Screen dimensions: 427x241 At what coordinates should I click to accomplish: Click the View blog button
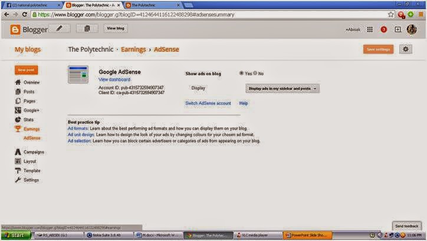(116, 28)
